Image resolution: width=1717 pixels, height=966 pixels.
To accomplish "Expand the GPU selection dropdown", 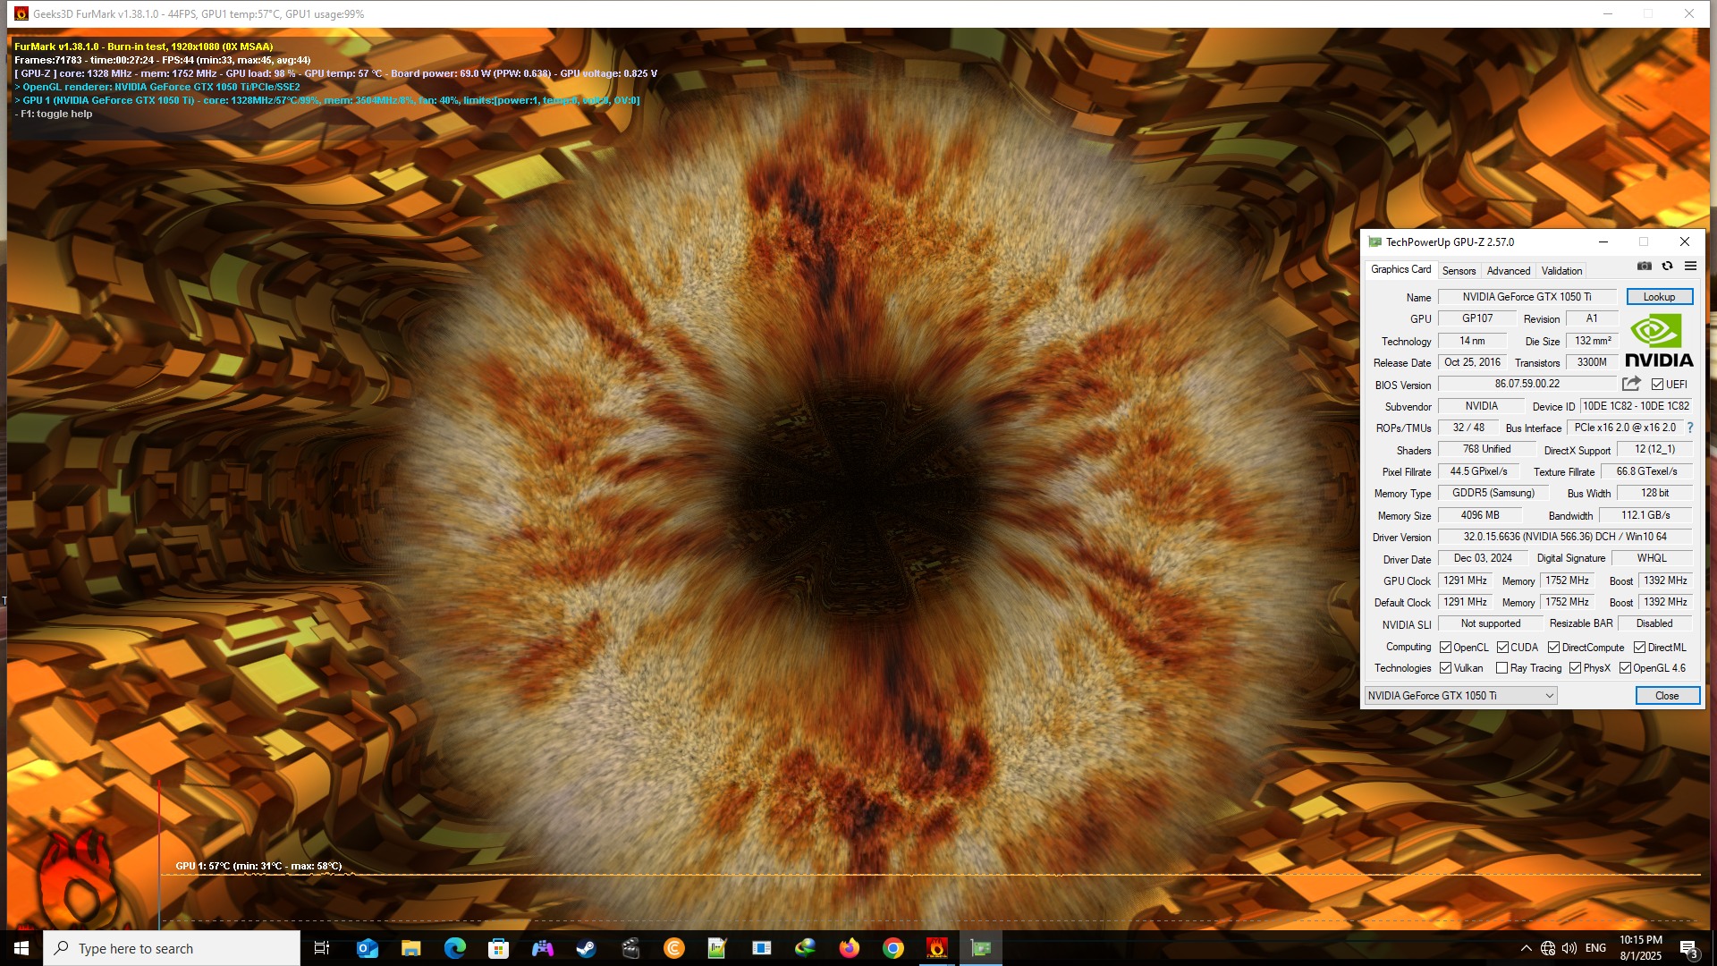I will coord(1460,696).
